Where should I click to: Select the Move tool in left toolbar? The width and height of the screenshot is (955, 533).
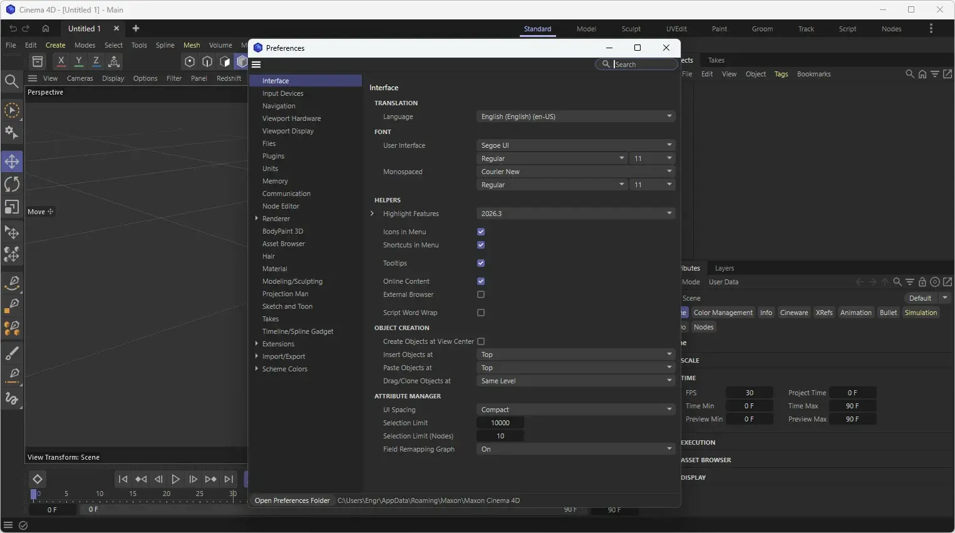(x=12, y=162)
